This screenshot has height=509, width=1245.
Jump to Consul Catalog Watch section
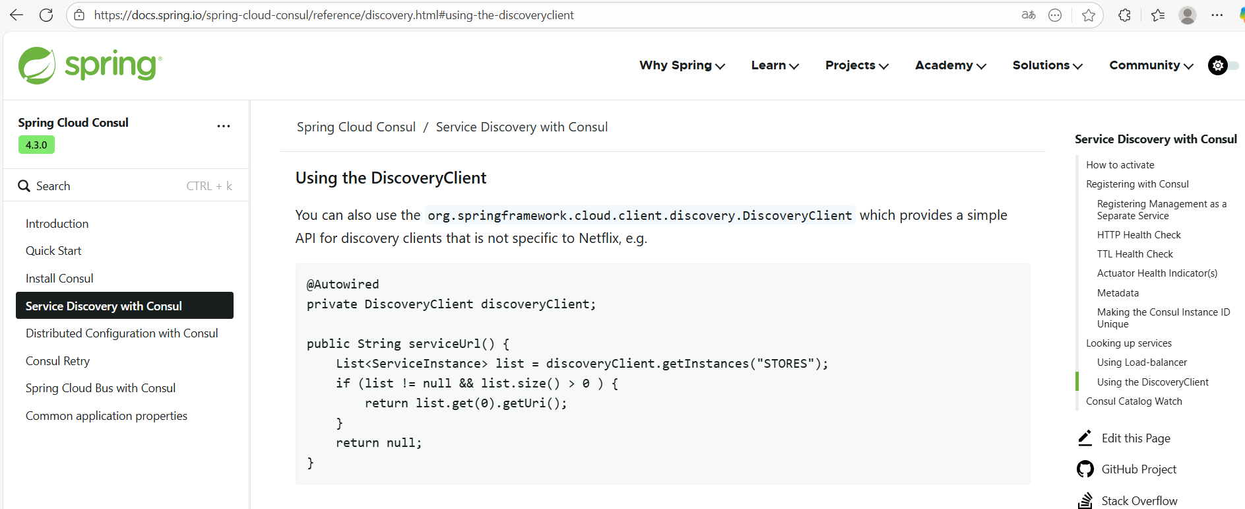point(1134,401)
